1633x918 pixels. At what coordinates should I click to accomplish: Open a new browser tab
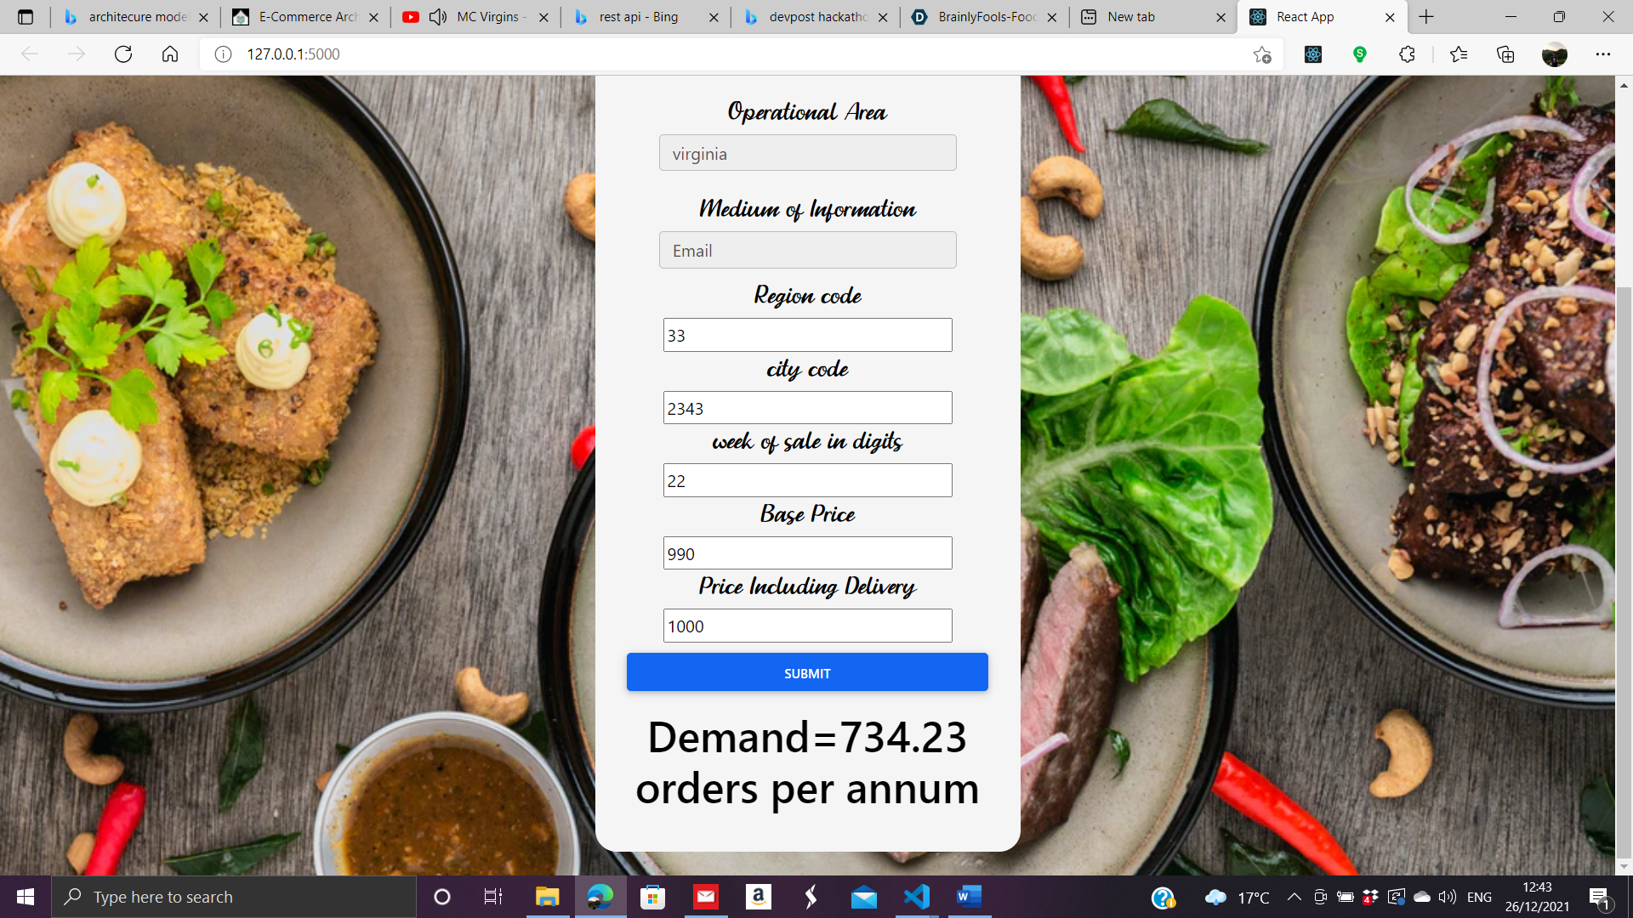click(x=1426, y=17)
